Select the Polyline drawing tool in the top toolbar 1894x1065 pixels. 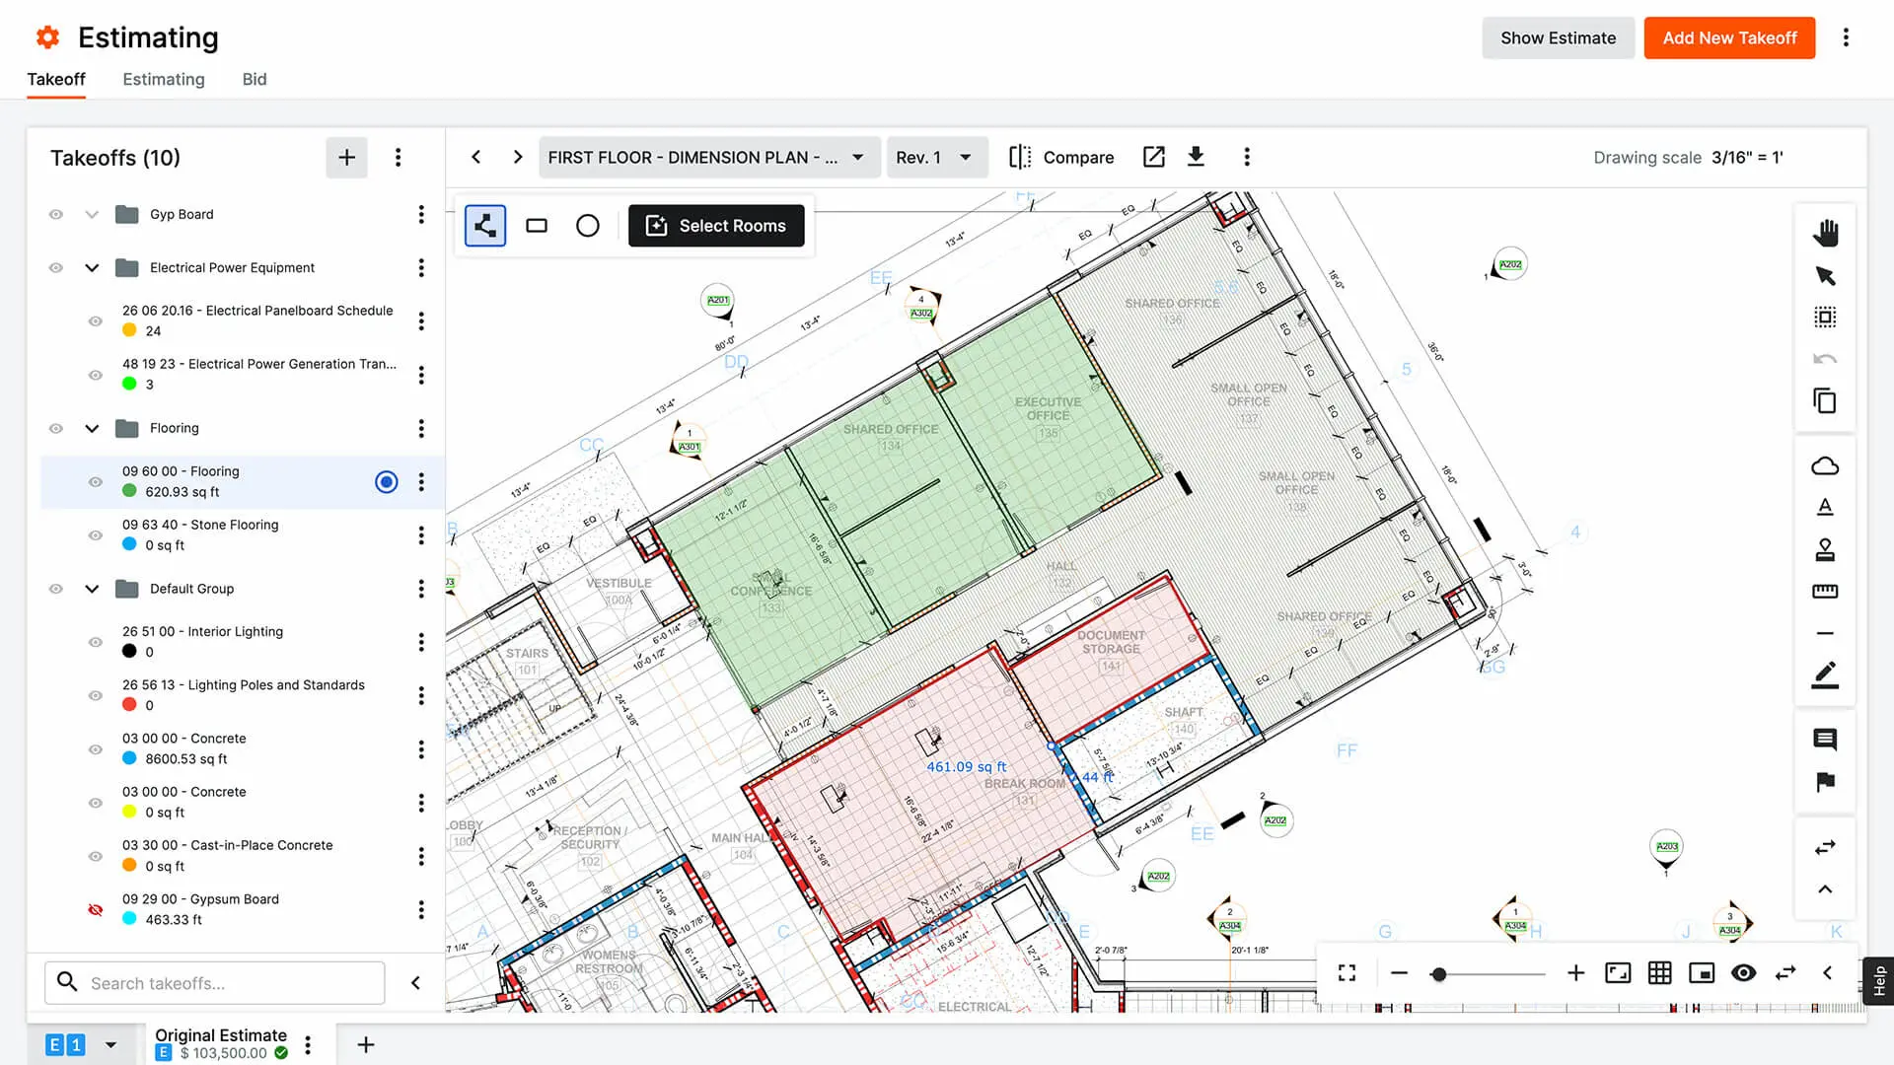(484, 225)
